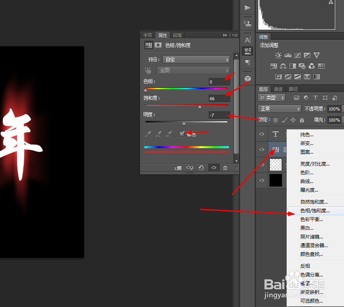
Task: Open the 3D panel cube icon
Action: click(247, 78)
